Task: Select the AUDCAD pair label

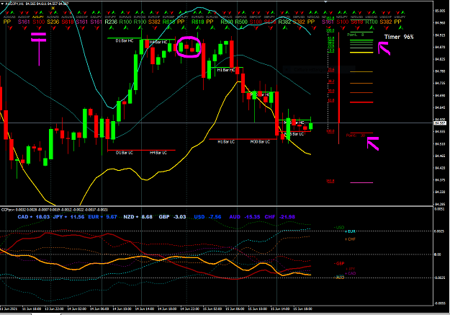Action: point(9,17)
